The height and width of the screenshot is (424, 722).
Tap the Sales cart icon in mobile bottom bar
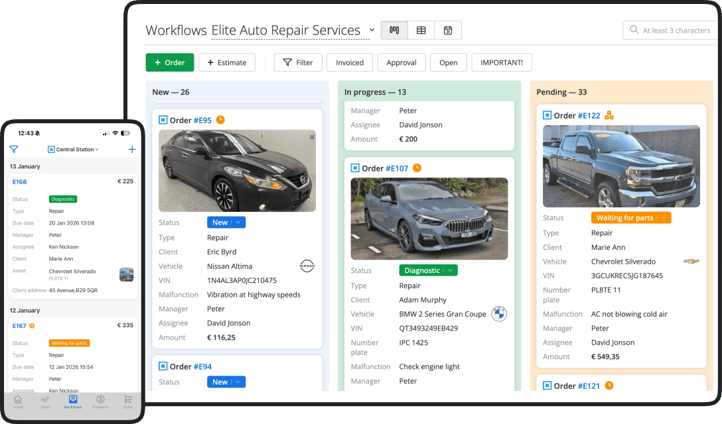click(127, 401)
